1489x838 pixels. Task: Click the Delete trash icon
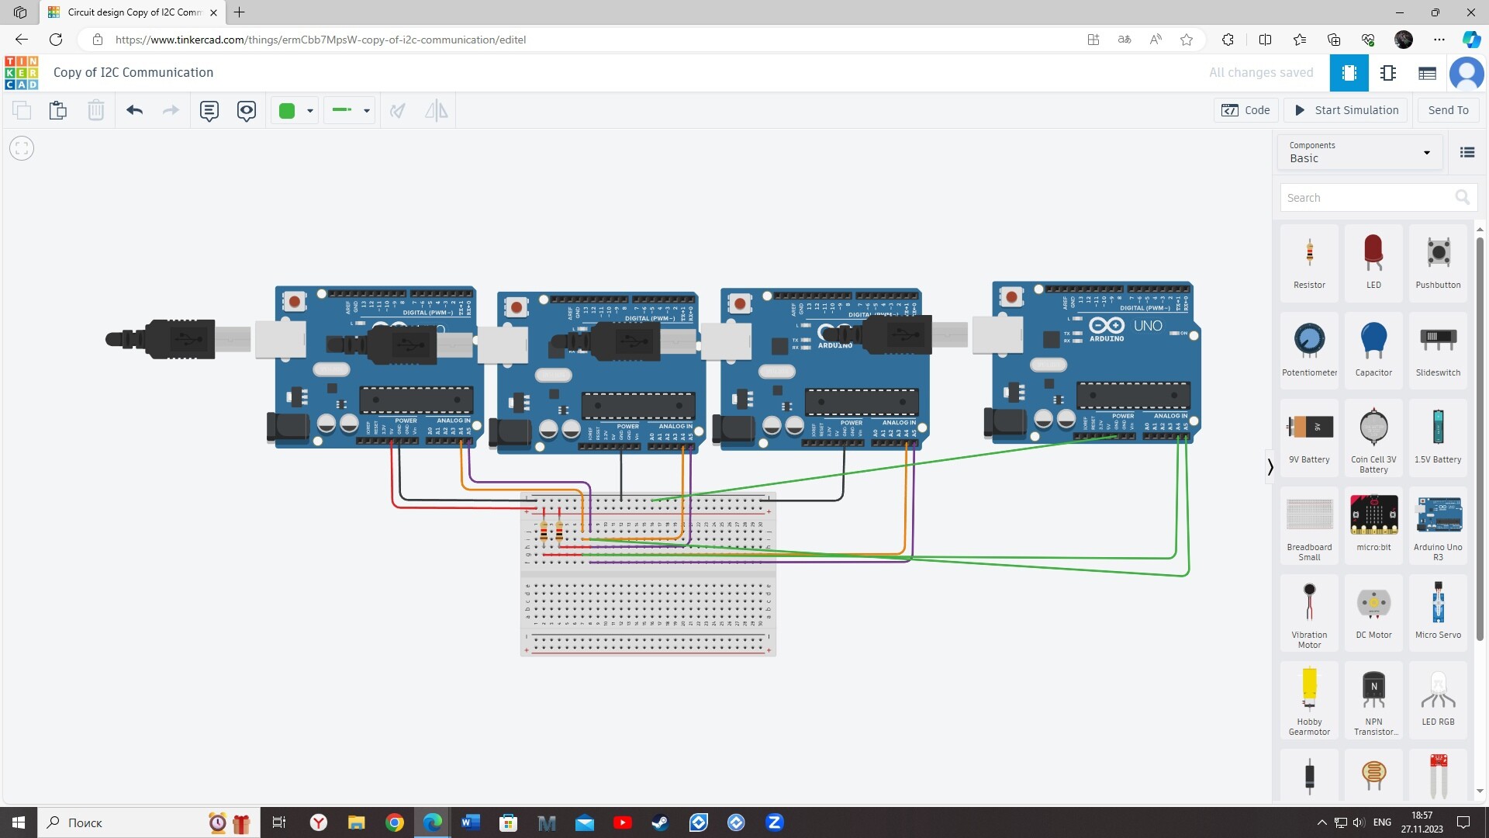[95, 110]
